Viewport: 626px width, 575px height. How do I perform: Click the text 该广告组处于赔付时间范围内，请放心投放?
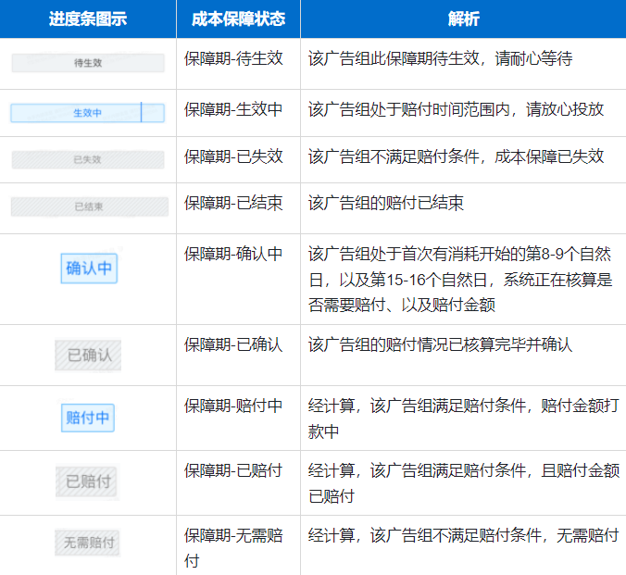tap(456, 109)
